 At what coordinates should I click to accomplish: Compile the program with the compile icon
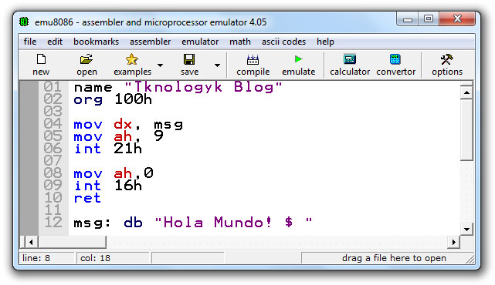click(253, 59)
